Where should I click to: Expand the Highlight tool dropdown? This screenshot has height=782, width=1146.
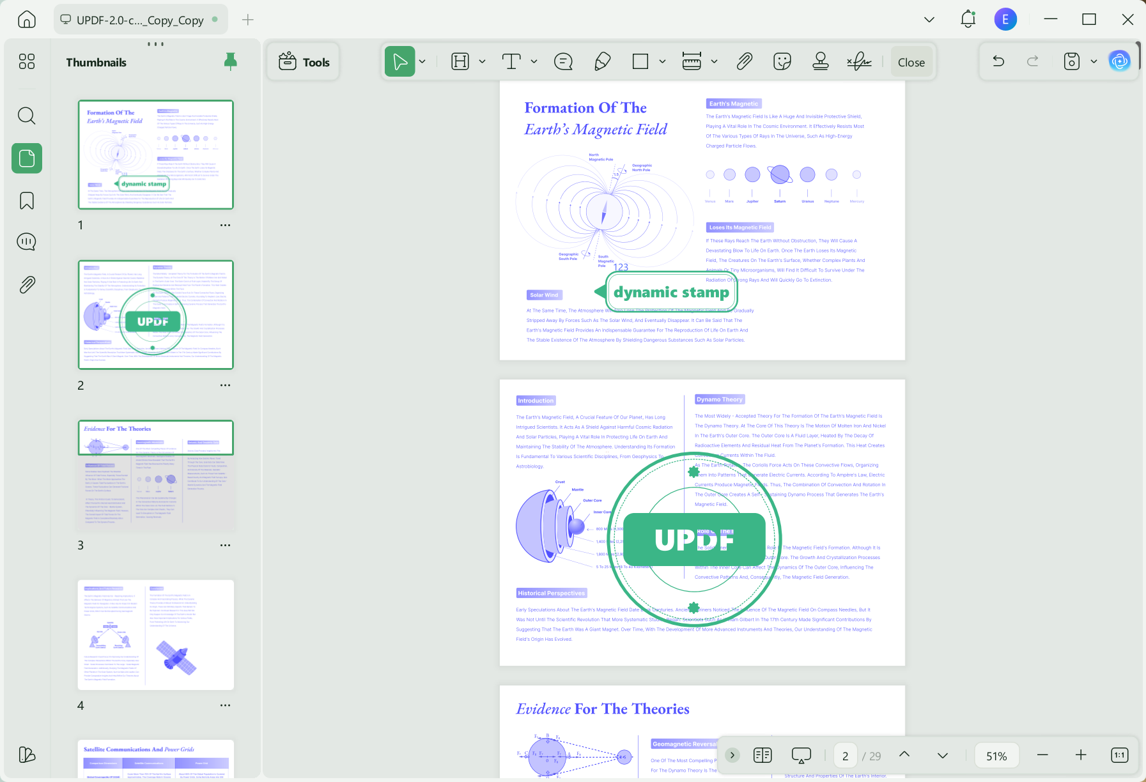[x=483, y=61]
